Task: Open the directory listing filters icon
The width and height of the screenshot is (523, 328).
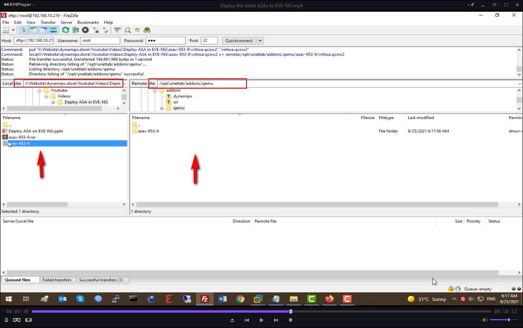Action: [118, 30]
